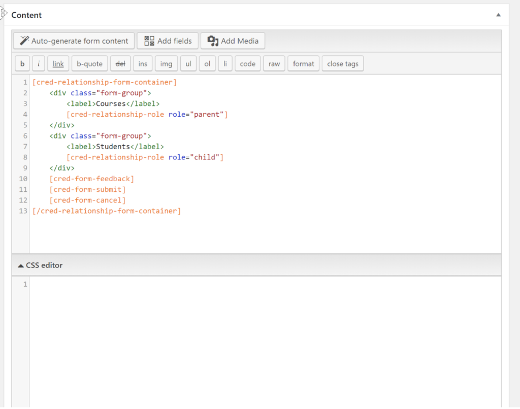Click the raw quicktag button

pyautogui.click(x=274, y=64)
